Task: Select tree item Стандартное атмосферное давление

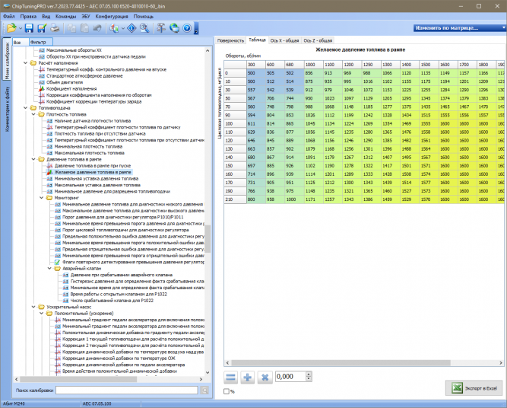Action: point(84,76)
